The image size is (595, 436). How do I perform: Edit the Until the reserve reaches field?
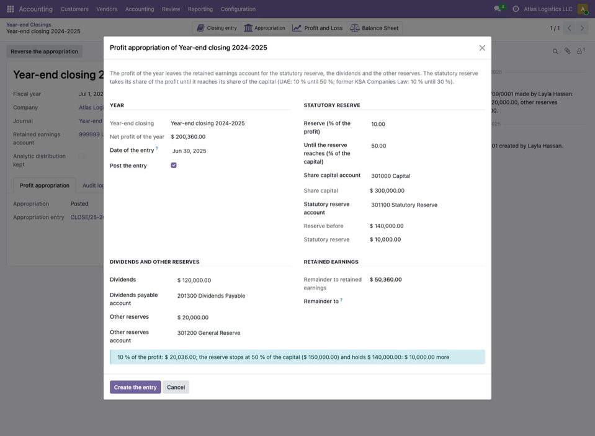[427, 146]
